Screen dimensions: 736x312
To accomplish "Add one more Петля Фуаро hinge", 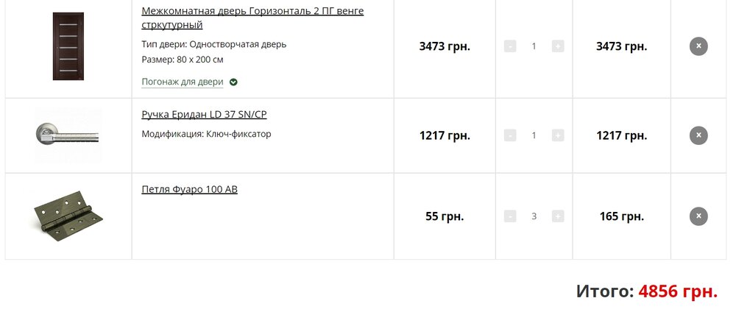I will point(558,216).
